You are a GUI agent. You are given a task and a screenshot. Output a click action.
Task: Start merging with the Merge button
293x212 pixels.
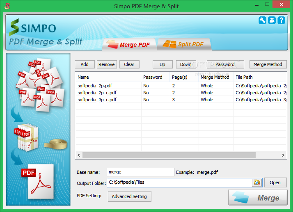point(258,197)
